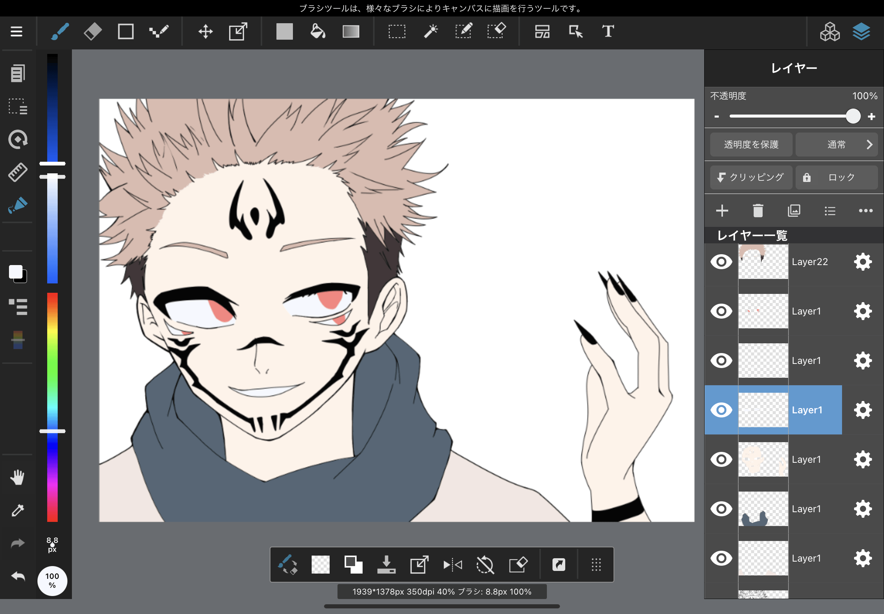The width and height of the screenshot is (884, 614).
Task: Open the hamburger main menu
Action: (x=16, y=31)
